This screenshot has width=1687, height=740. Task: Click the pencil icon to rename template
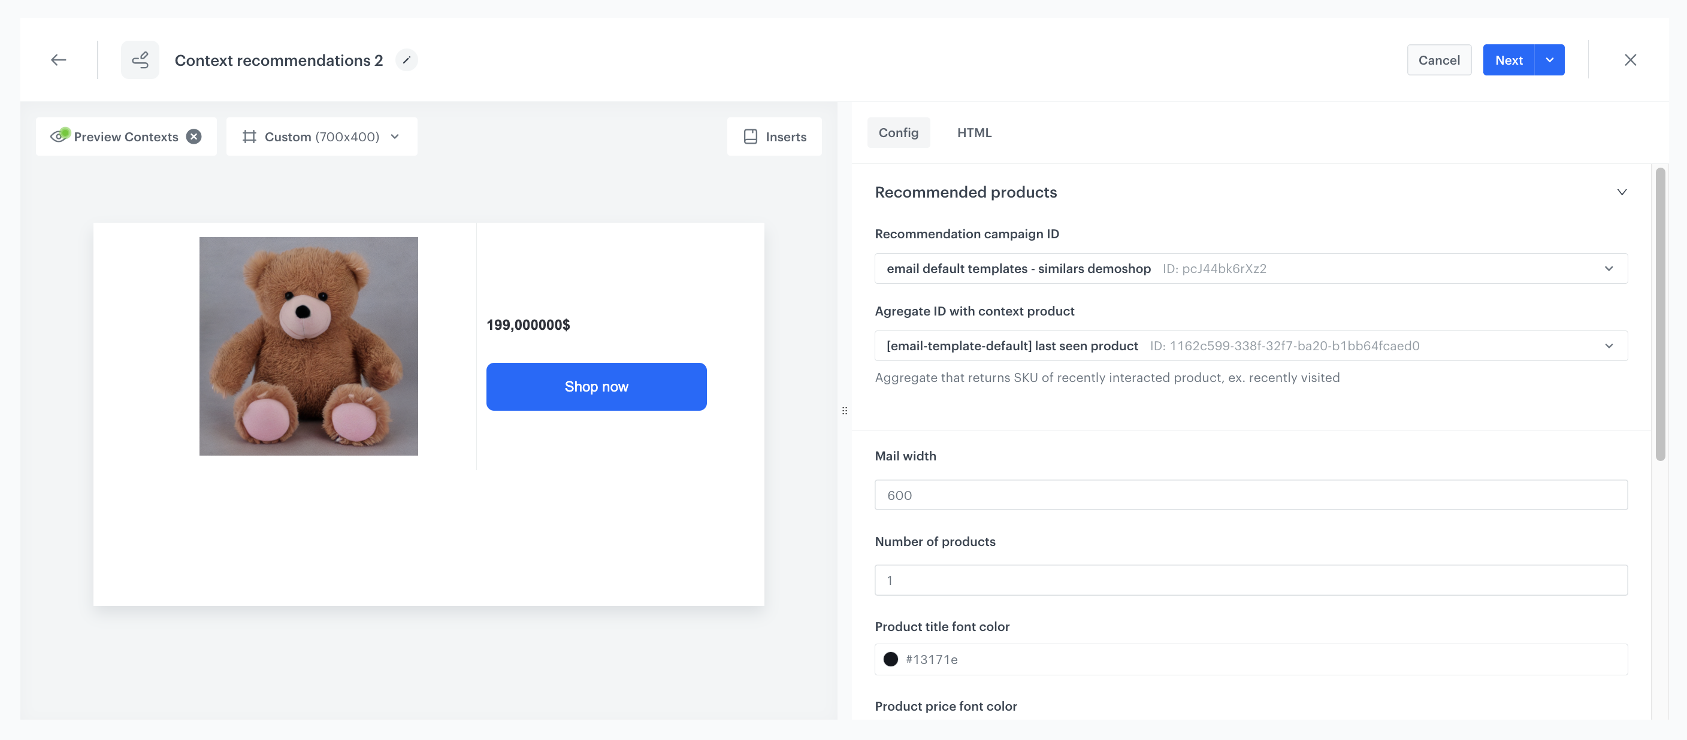coord(407,59)
